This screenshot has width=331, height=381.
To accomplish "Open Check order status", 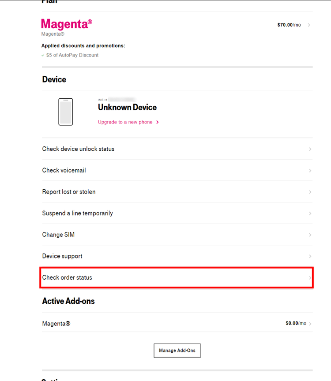I will (x=177, y=277).
